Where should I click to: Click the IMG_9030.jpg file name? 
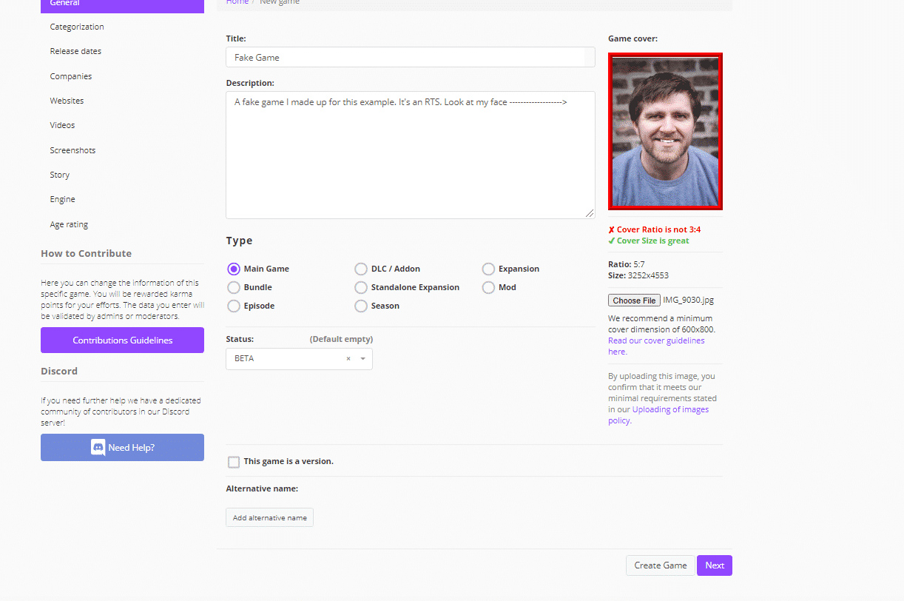point(689,300)
